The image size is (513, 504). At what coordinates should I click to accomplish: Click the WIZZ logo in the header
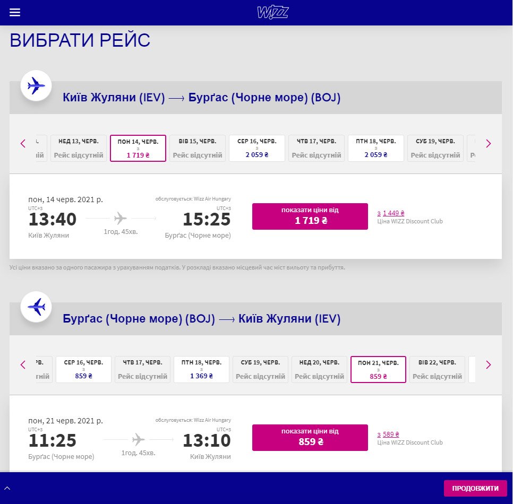click(x=272, y=12)
